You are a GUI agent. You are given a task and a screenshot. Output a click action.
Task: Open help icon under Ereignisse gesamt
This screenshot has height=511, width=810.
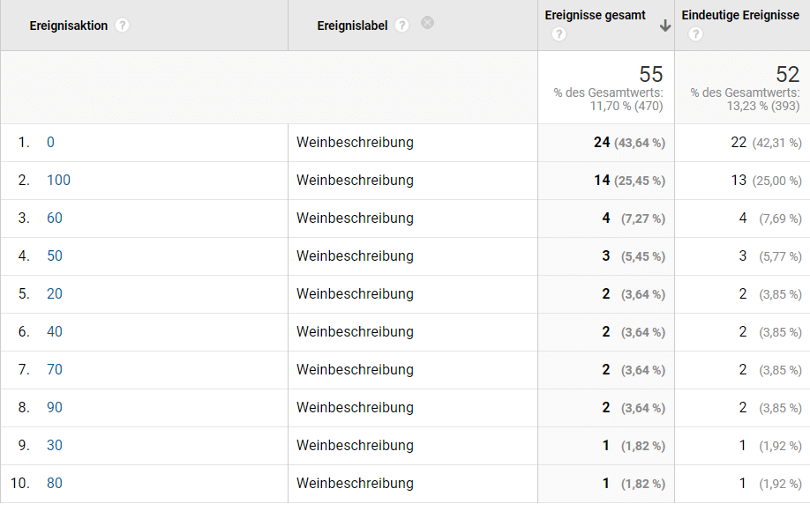coord(559,34)
